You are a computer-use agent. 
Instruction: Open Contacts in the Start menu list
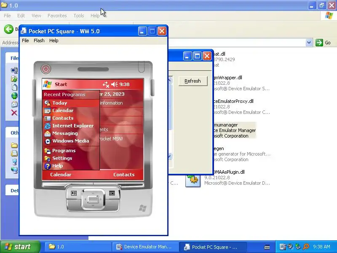click(x=71, y=118)
